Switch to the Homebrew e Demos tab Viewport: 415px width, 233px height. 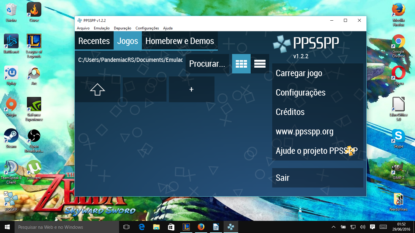[180, 40]
